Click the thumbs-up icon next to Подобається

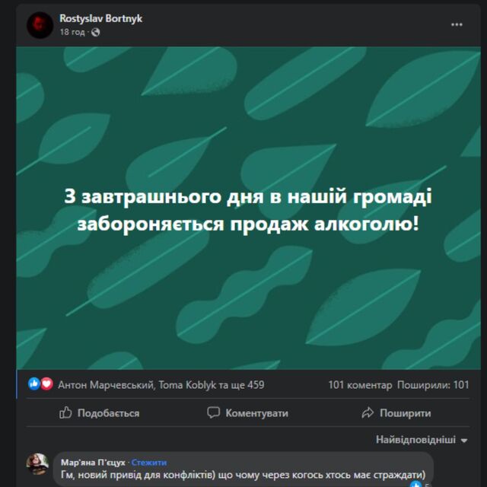click(65, 412)
